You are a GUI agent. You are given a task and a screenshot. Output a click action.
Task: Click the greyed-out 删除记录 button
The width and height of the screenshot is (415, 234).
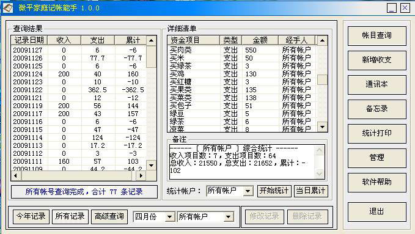coord(307,216)
